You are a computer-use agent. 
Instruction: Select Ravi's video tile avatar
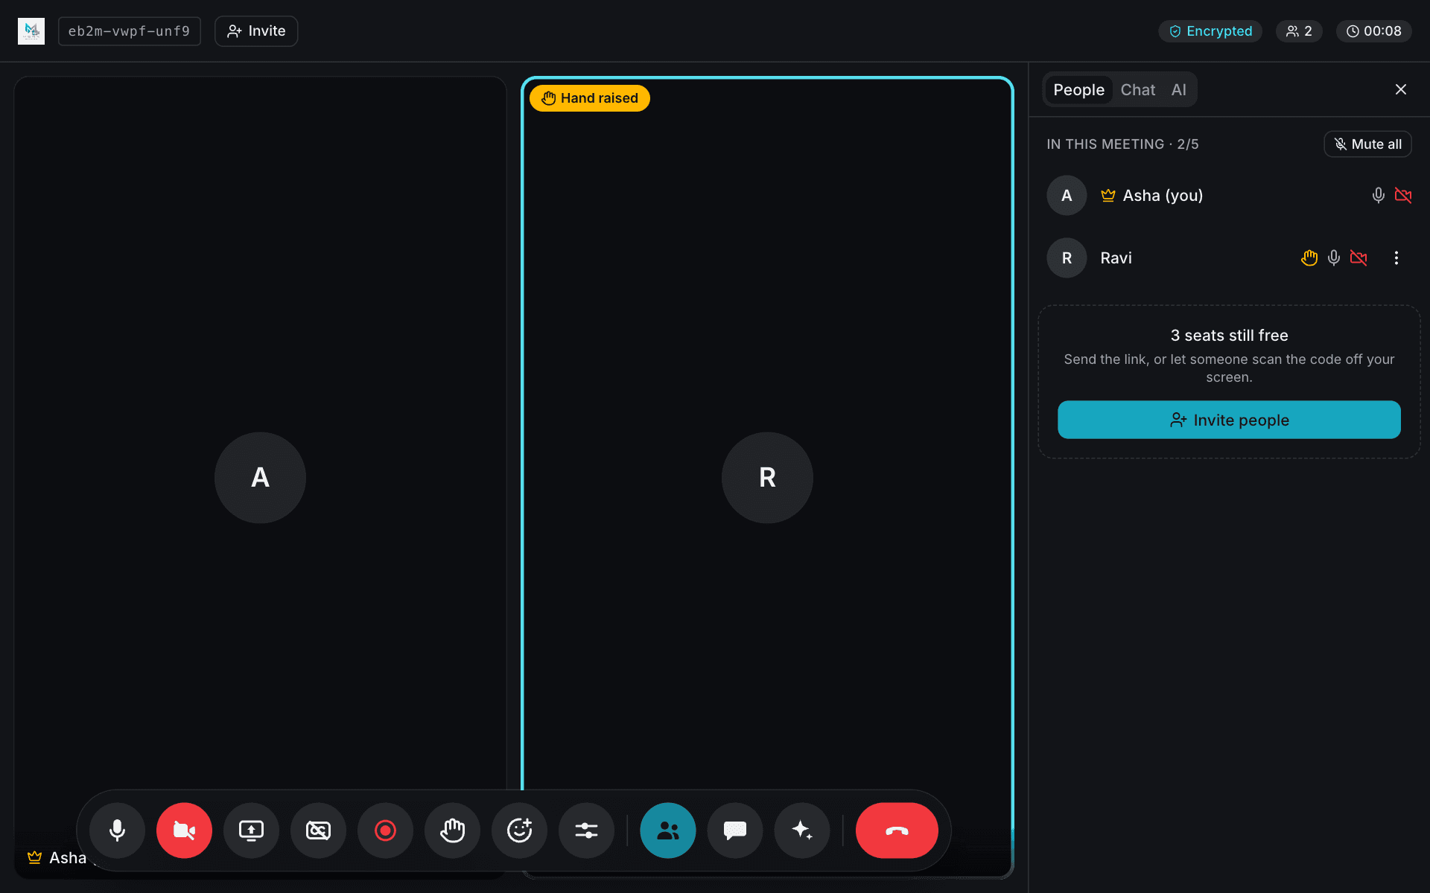click(767, 478)
